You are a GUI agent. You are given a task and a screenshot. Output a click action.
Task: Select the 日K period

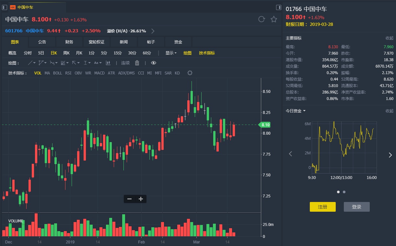click(54, 53)
